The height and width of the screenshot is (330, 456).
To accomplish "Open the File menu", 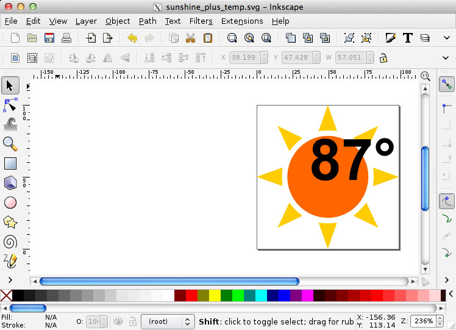I will click(11, 21).
